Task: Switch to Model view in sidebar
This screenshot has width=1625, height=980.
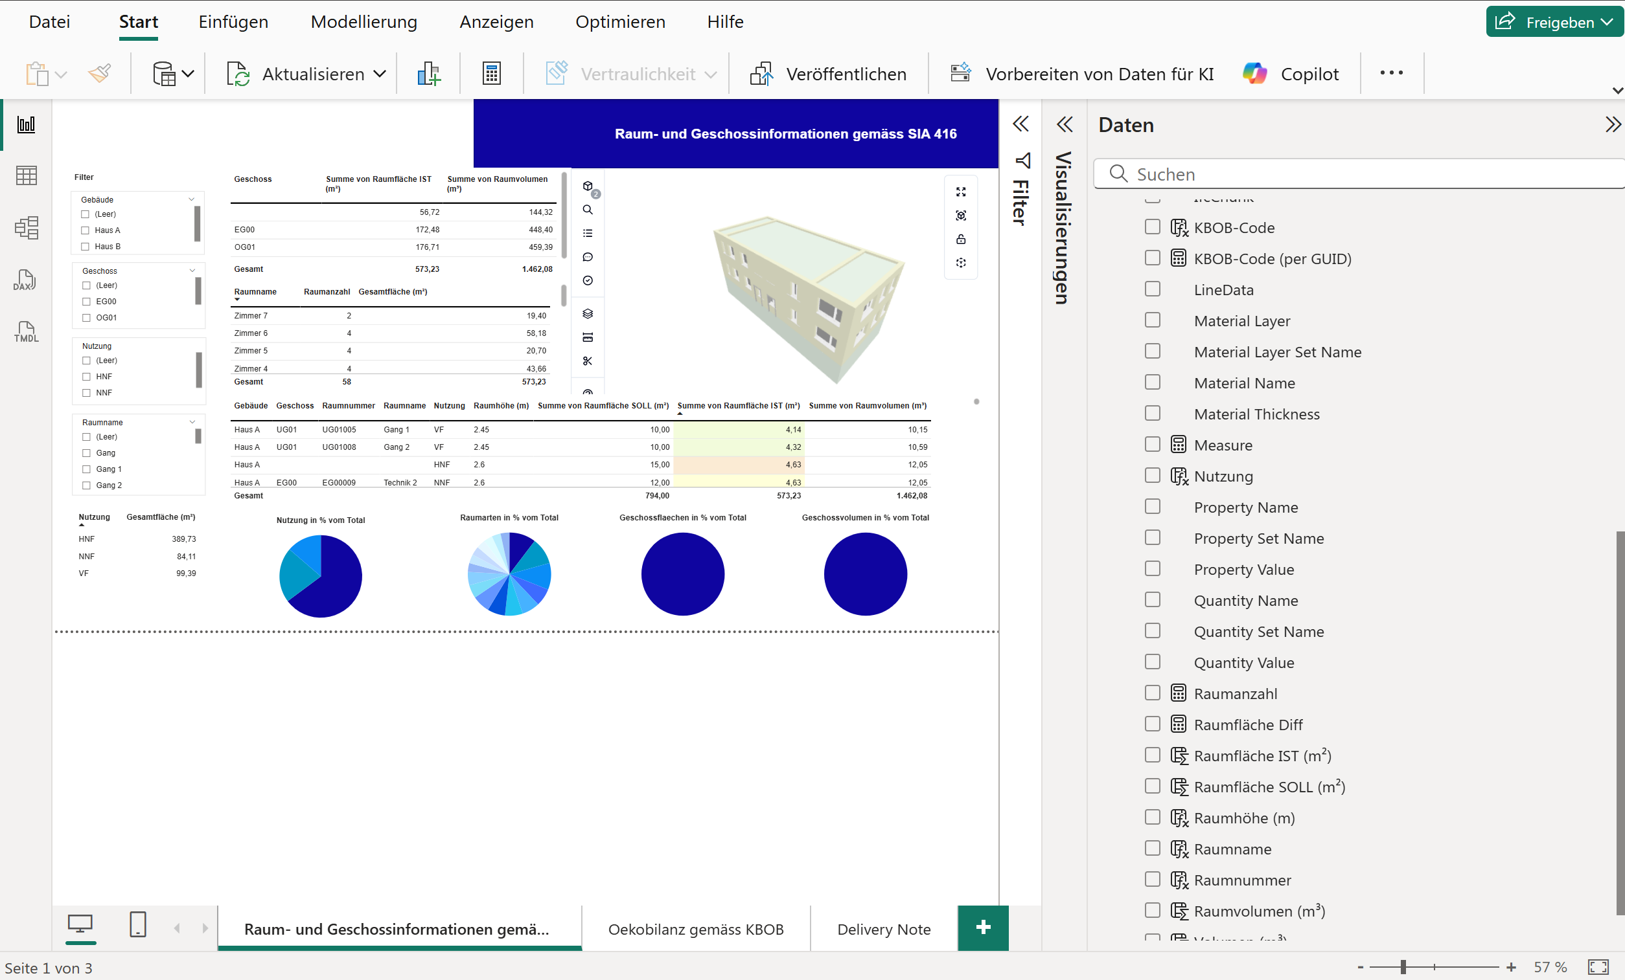Action: coord(26,228)
